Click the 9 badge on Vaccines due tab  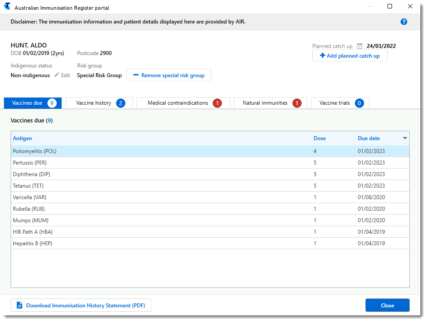[x=52, y=103]
